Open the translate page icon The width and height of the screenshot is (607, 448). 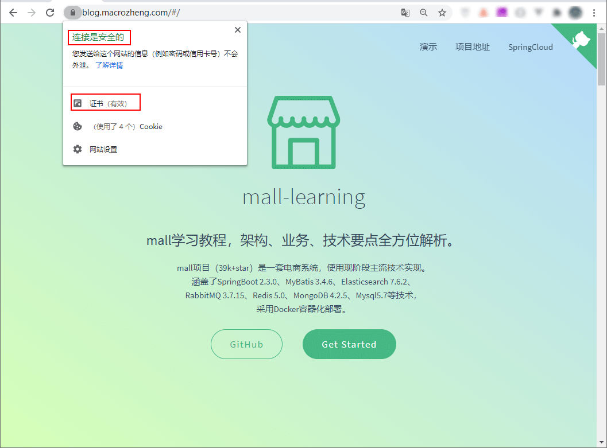coord(405,13)
